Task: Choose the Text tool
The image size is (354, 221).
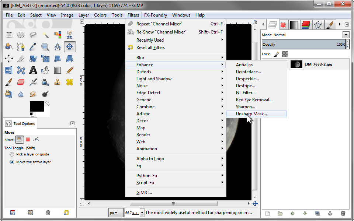Action: pos(32,70)
